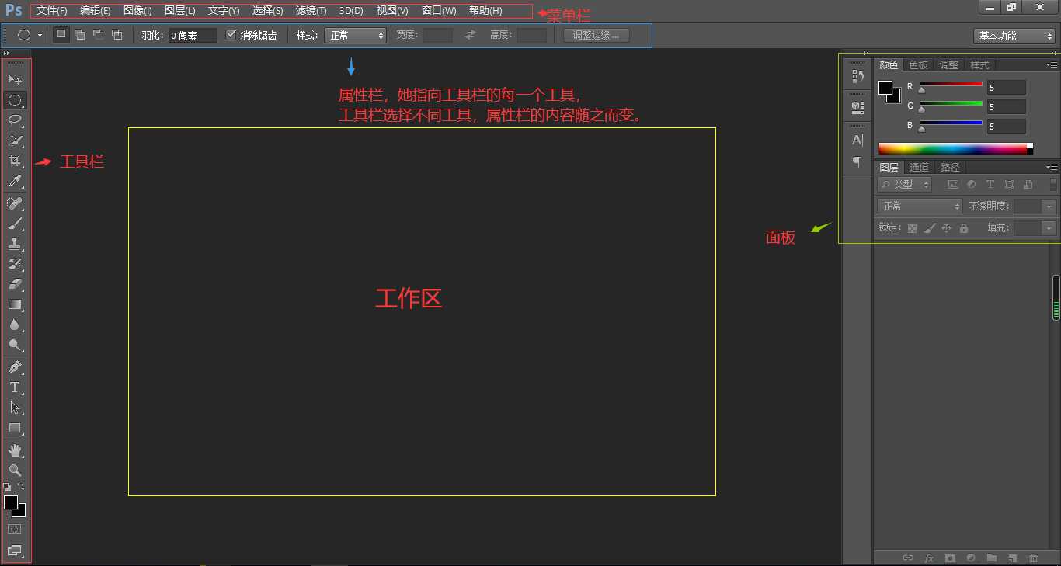Click the 调整边缘 refine edge button
Screen dimensions: 1061x566
coord(597,35)
